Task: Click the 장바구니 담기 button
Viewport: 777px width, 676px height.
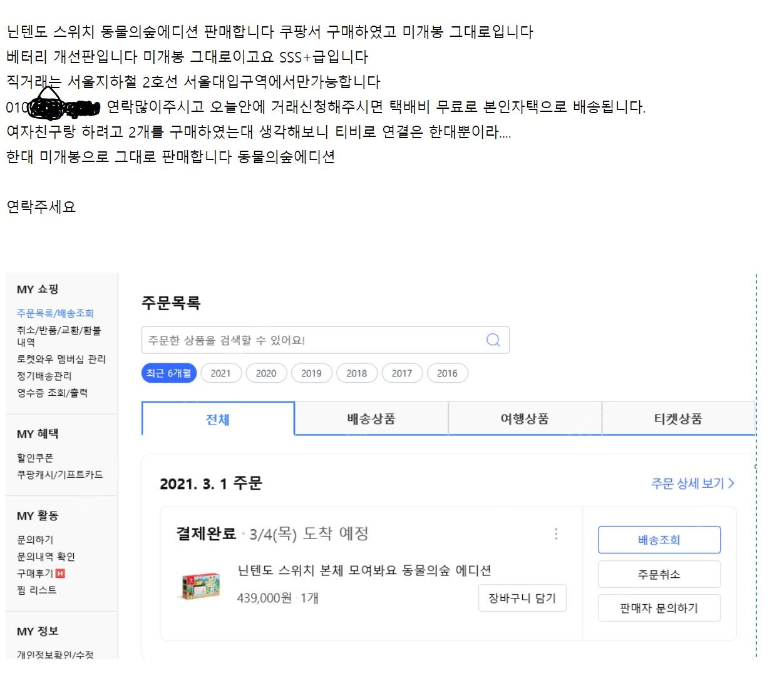Action: tap(522, 598)
